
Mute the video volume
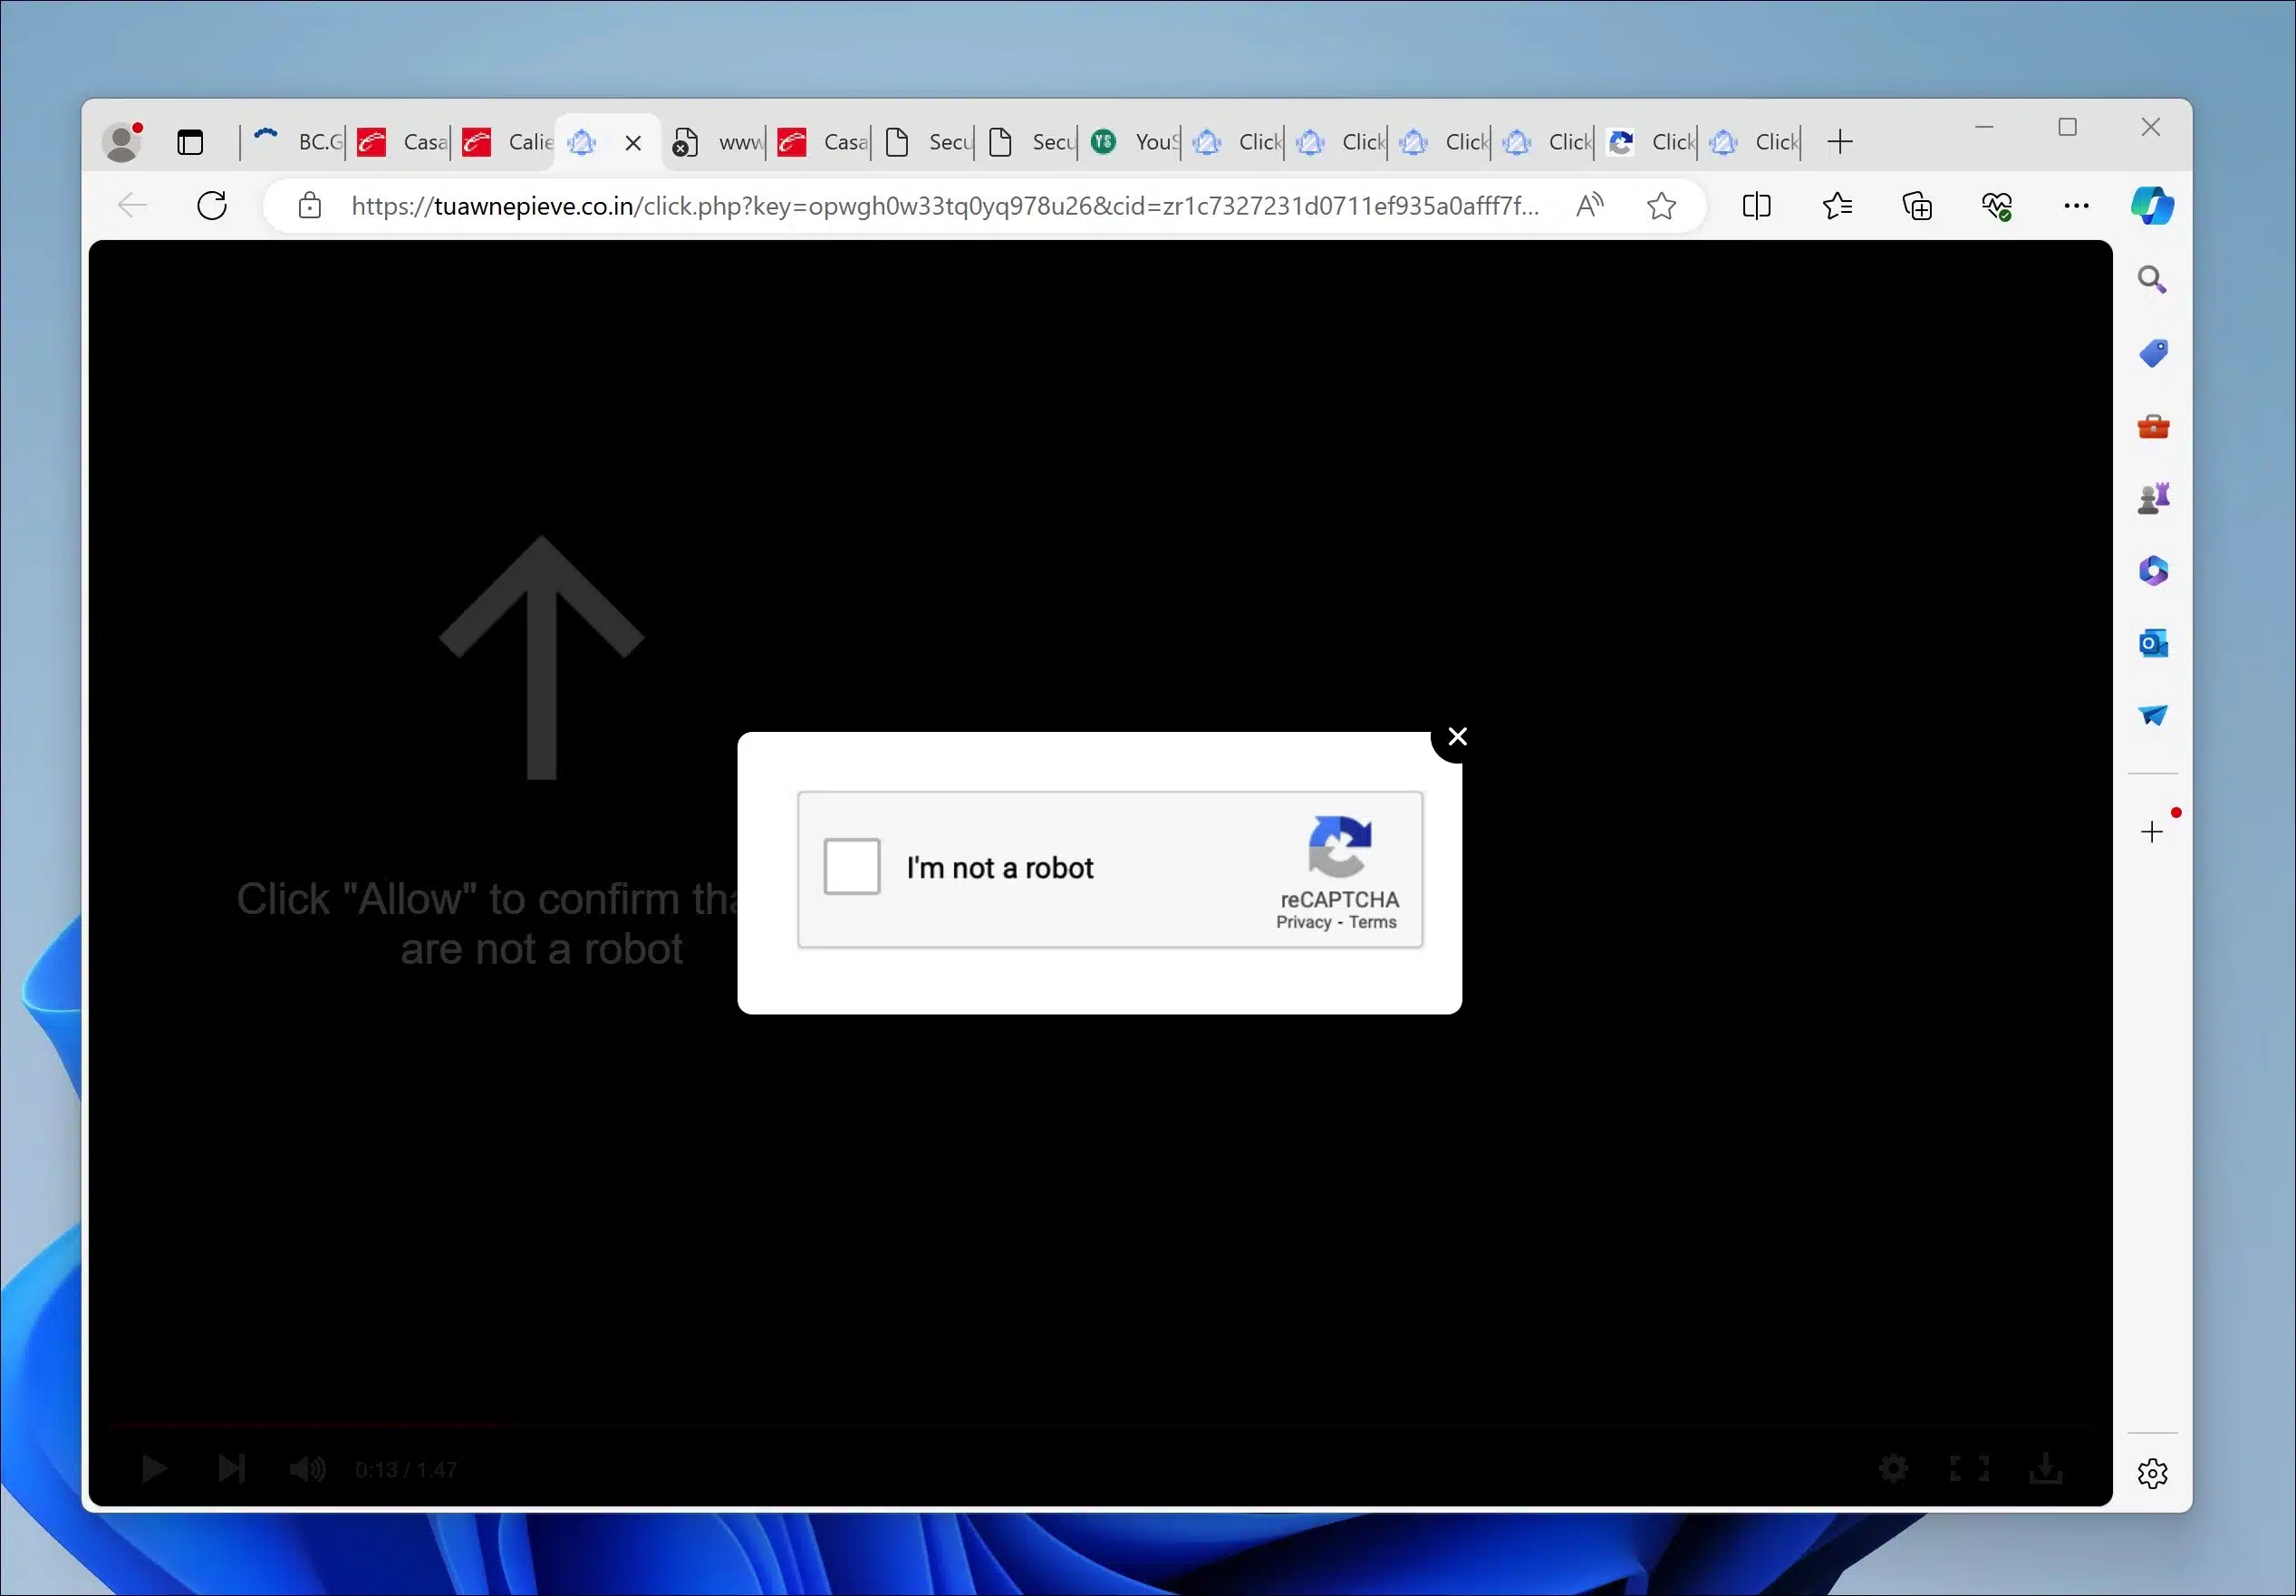[307, 1469]
